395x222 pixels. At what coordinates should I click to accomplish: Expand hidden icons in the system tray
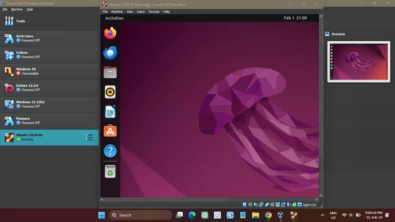(322, 215)
